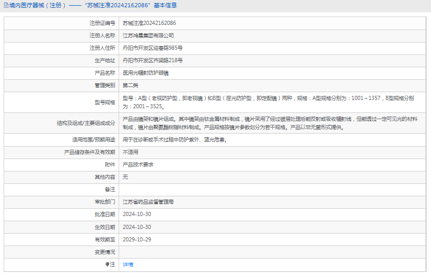Select approval date 2024-10-30 in 批准日期 row

pos(137,214)
